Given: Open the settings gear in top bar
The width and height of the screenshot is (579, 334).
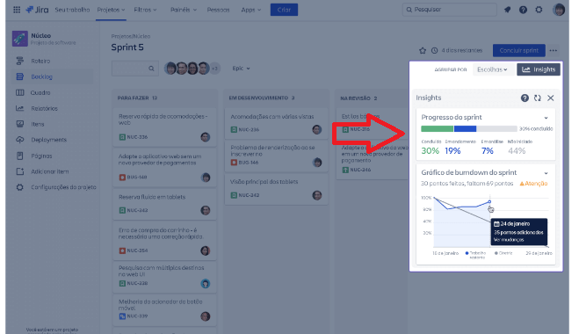Looking at the screenshot, I should pos(539,10).
